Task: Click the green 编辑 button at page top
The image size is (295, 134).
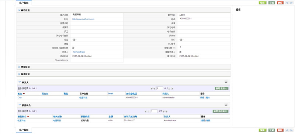Action: tap(263, 3)
